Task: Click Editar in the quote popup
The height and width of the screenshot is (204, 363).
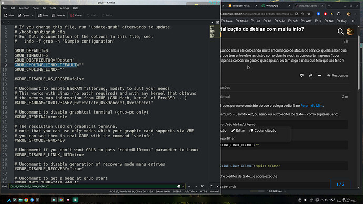Action: tap(238, 131)
